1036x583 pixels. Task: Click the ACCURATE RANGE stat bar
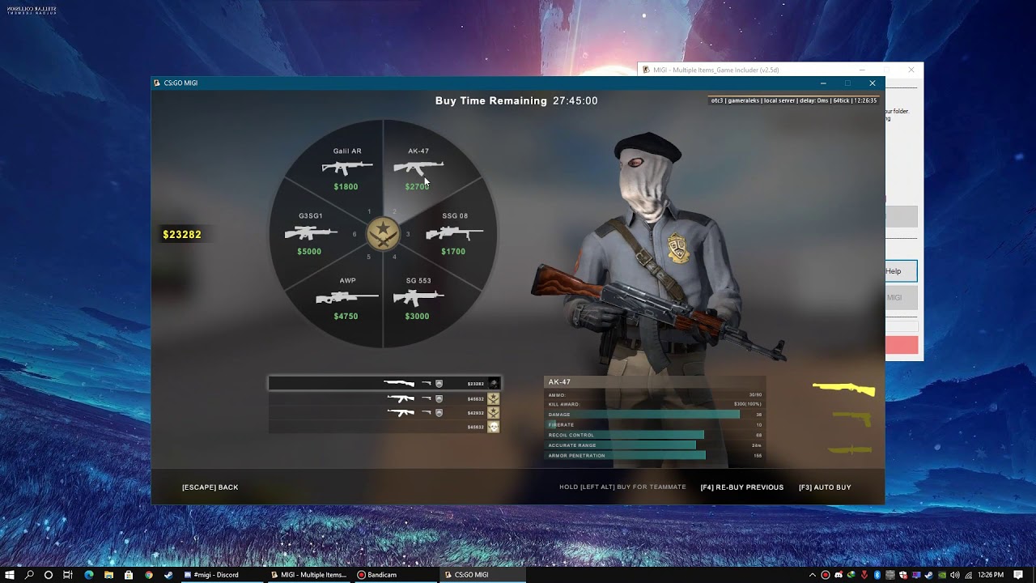[622, 445]
